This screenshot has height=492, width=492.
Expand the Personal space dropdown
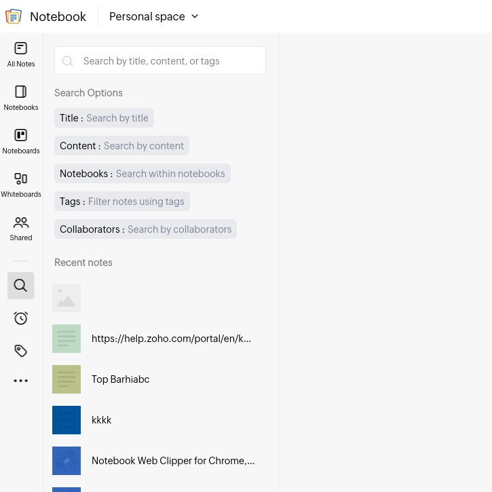(154, 16)
